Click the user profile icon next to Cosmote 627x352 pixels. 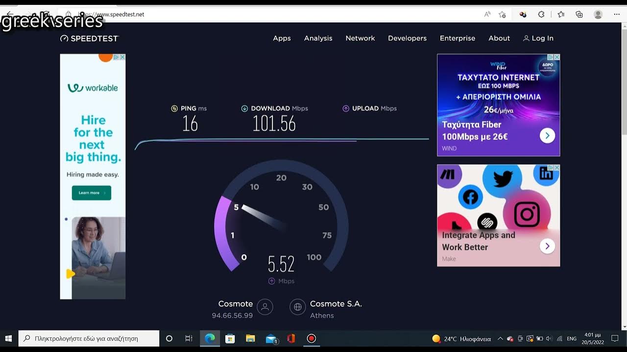(x=265, y=307)
